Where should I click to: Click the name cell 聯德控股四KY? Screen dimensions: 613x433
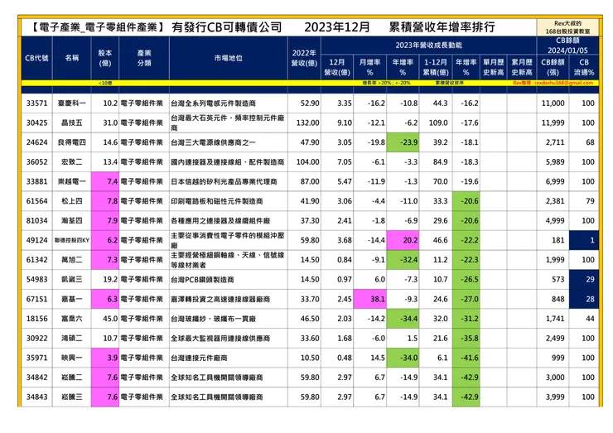click(72, 240)
